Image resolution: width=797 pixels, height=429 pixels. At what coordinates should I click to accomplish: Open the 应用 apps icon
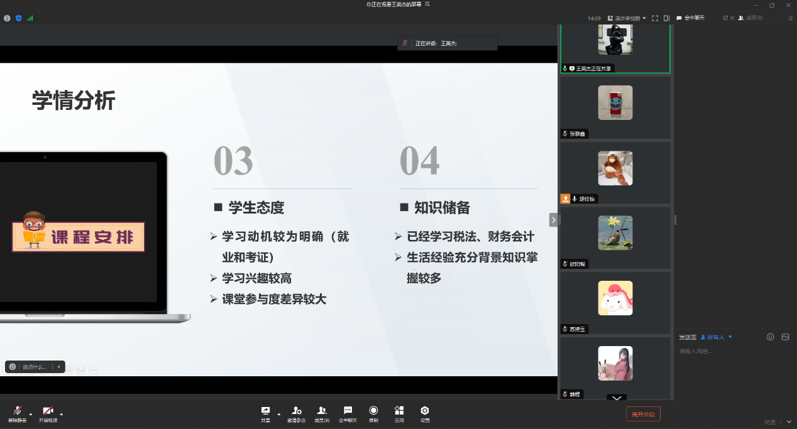tap(399, 413)
